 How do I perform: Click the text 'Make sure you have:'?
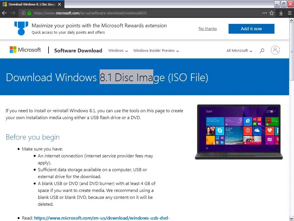[x=42, y=149]
